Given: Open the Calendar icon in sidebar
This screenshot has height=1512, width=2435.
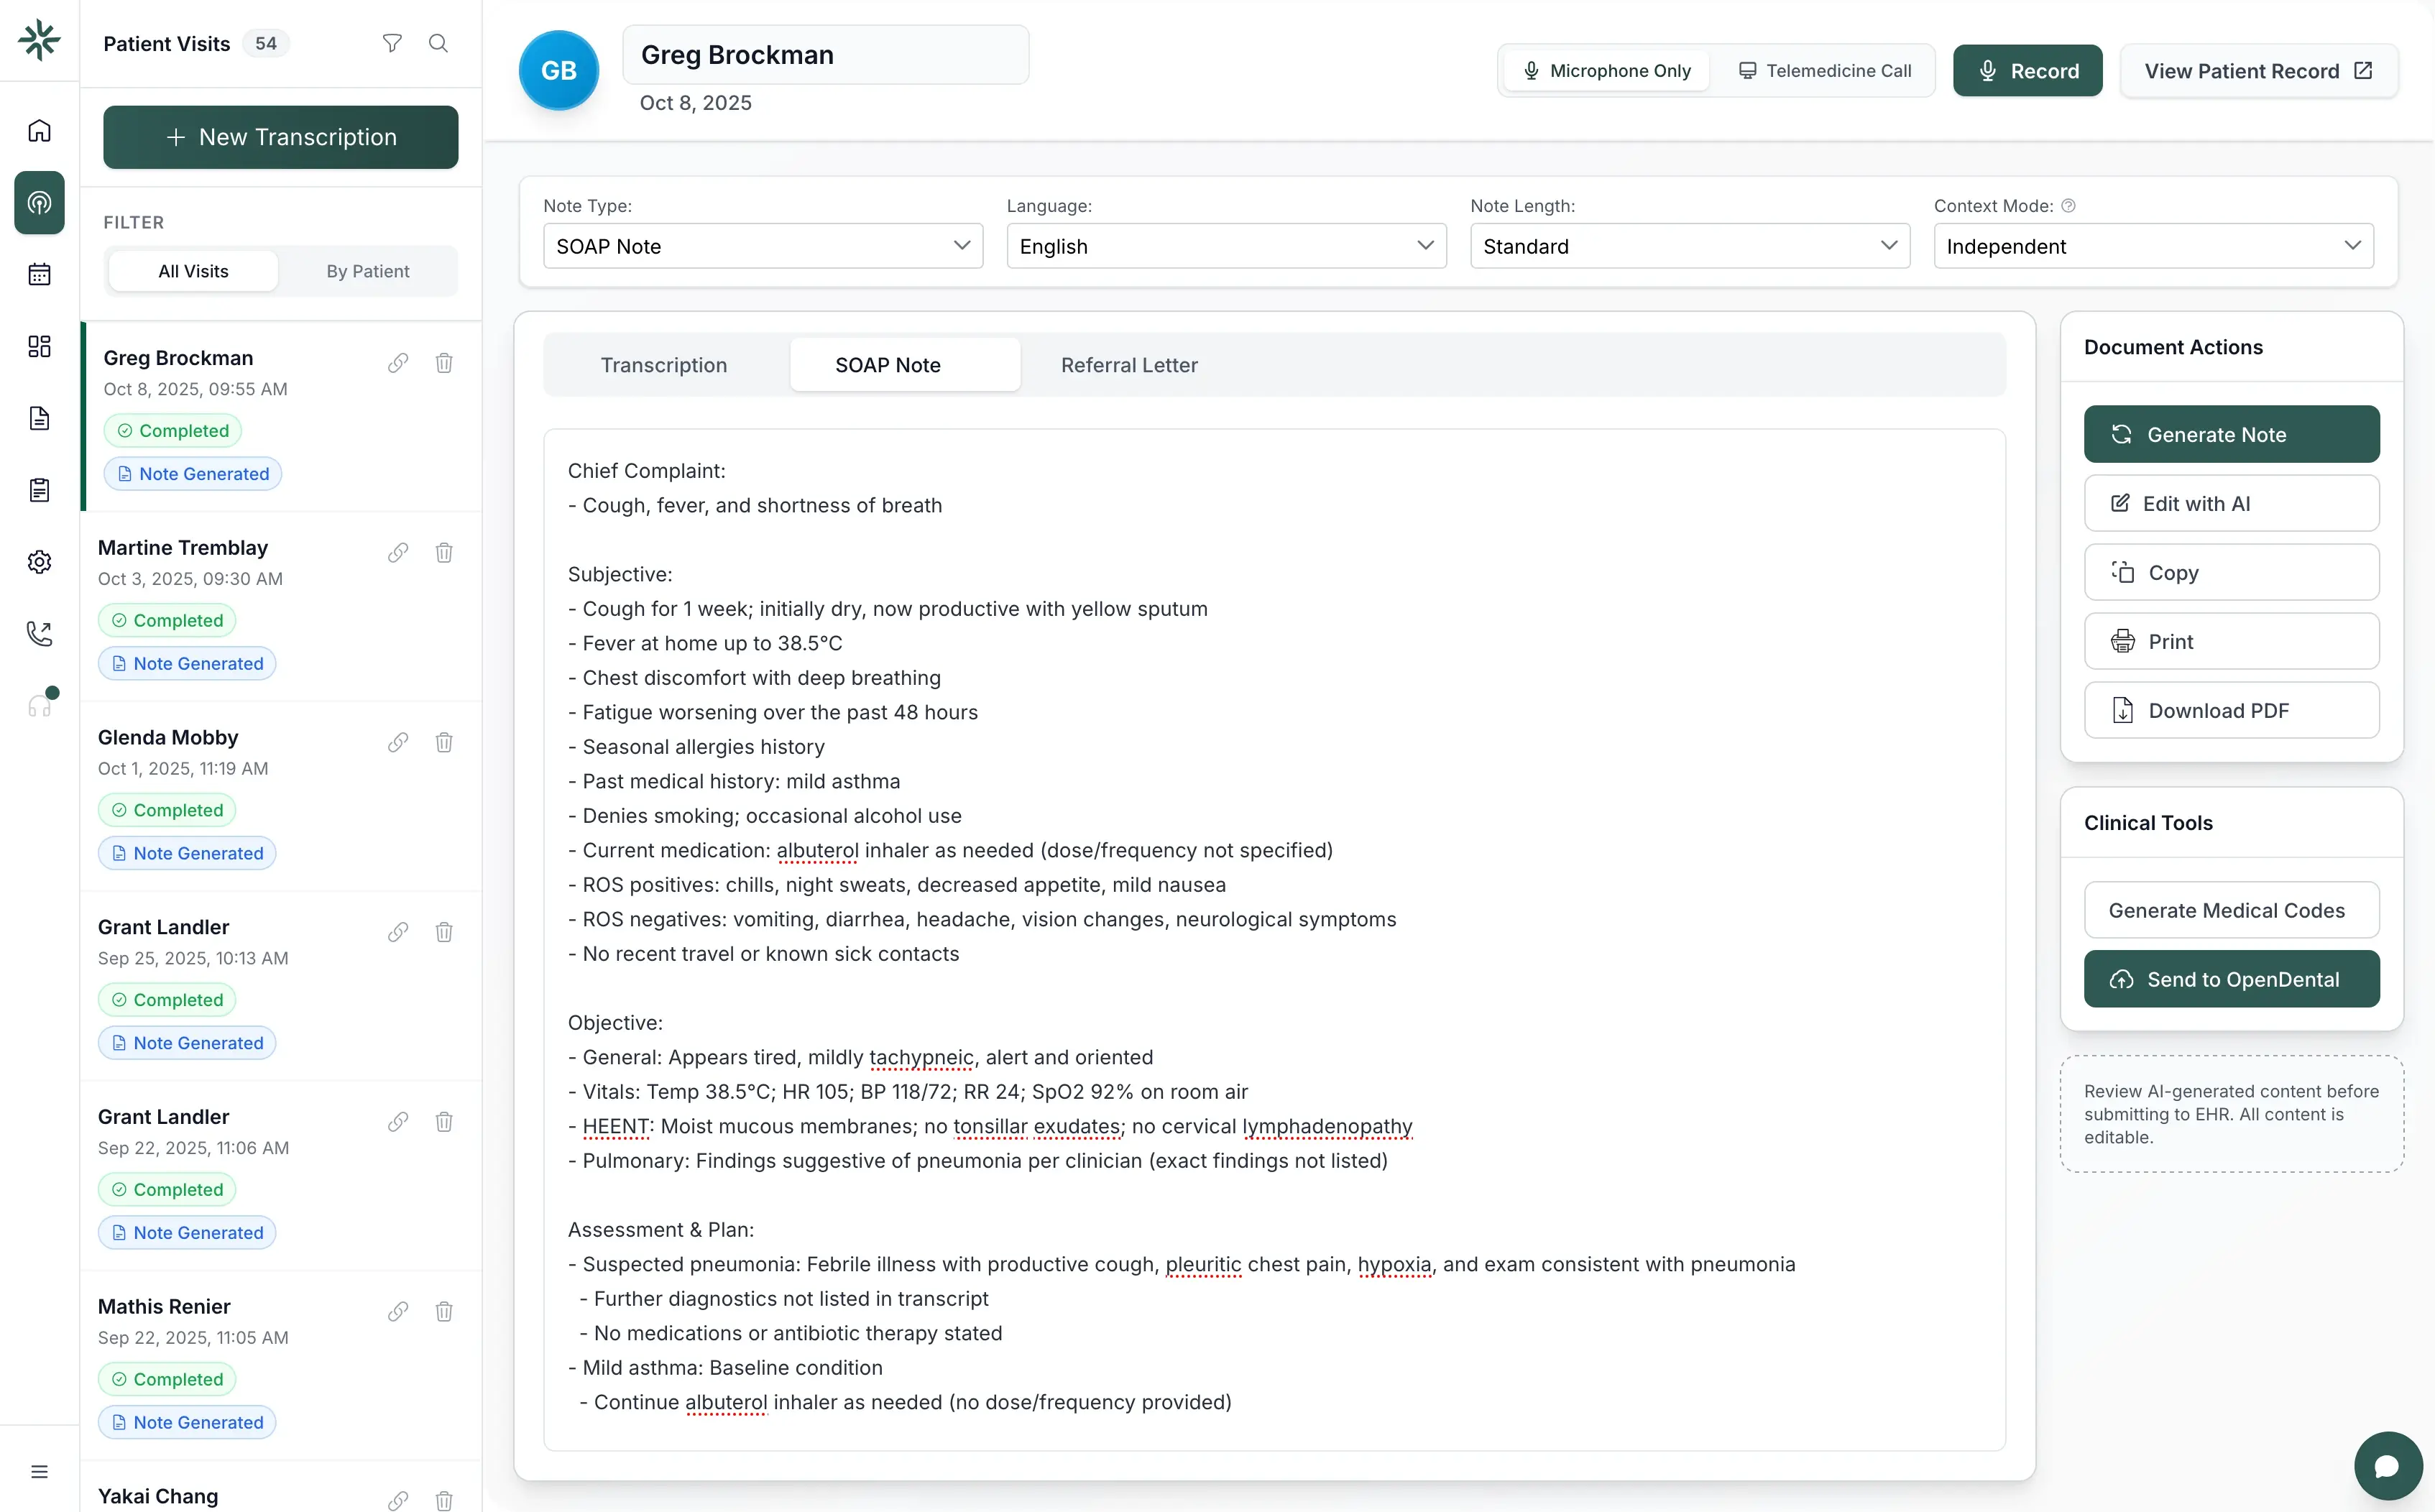Looking at the screenshot, I should tap(39, 274).
